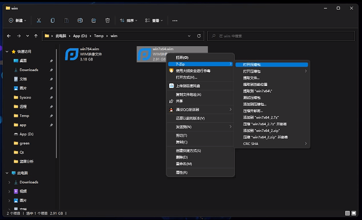Screen dimensions: 362x220
Task: Click the pin icon next to 远程
Action: click(51, 107)
